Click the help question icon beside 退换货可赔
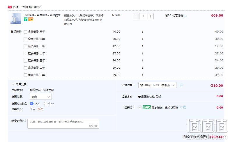The width and height of the screenshot is (230, 142). (185, 107)
